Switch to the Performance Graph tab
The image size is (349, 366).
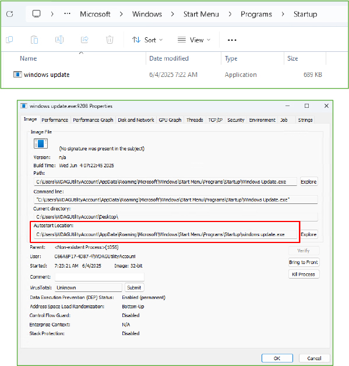coord(93,120)
